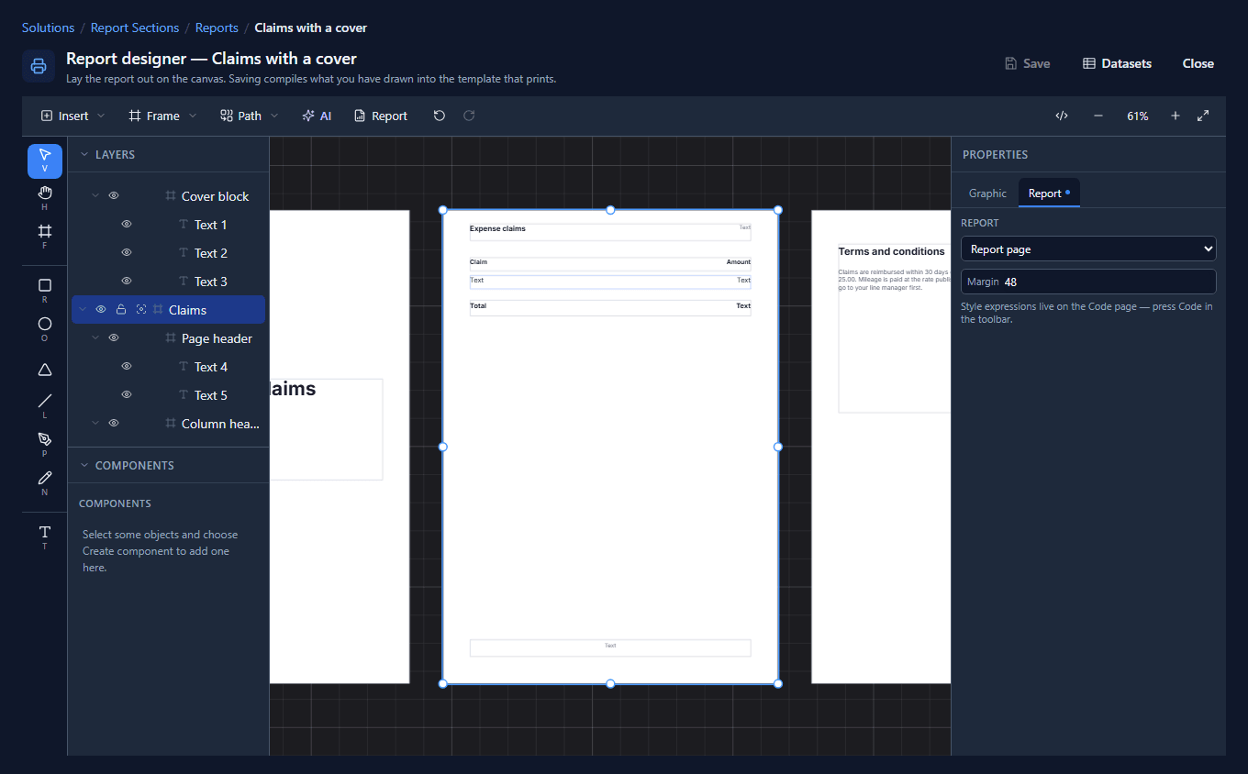This screenshot has height=774, width=1248.
Task: Open the Path dropdown menu
Action: (x=250, y=116)
